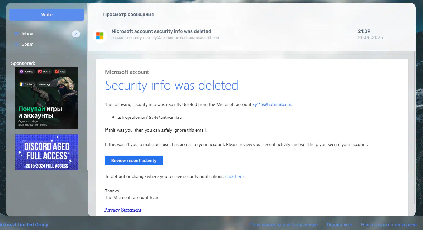Click the Dota 2 tag in the ad
The height and width of the screenshot is (230, 423).
click(x=44, y=71)
